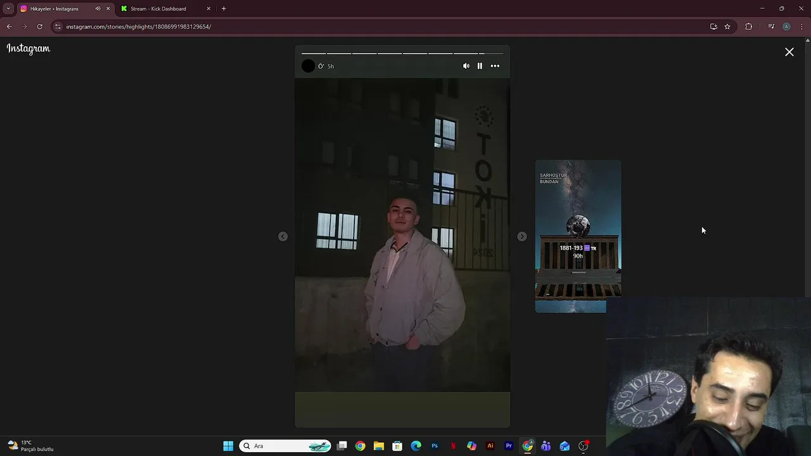Screen dimensions: 811x456
Task: Mute the Instagram tab's audio indicator
Action: pos(98,9)
